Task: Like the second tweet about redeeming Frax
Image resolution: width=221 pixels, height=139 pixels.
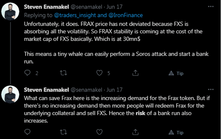Action: click(99, 132)
